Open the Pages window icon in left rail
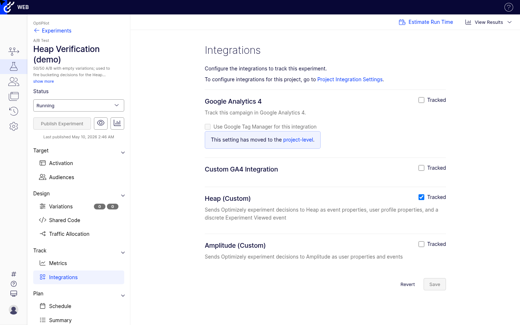Viewport: 520px width, 325px height. 14,96
